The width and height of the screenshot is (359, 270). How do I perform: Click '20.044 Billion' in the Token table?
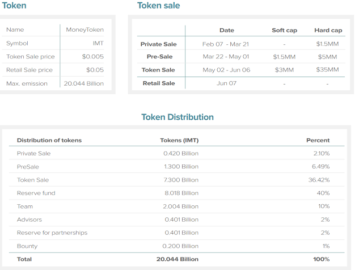(x=83, y=83)
